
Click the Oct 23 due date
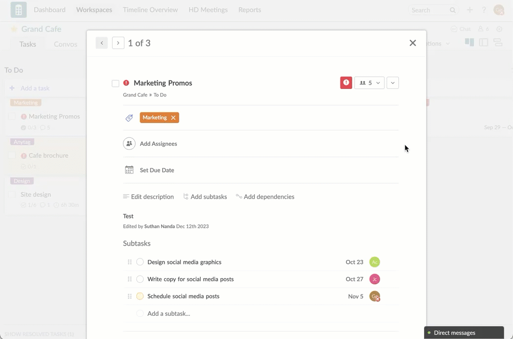coord(354,262)
